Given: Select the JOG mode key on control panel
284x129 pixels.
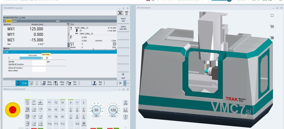Looking at the screenshot, I should click(x=27, y=102).
